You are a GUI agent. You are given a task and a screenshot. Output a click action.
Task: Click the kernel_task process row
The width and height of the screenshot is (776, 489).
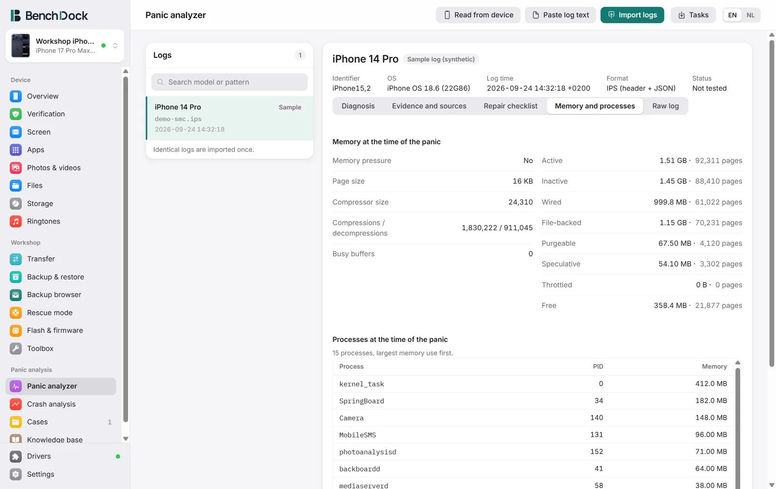coord(533,384)
